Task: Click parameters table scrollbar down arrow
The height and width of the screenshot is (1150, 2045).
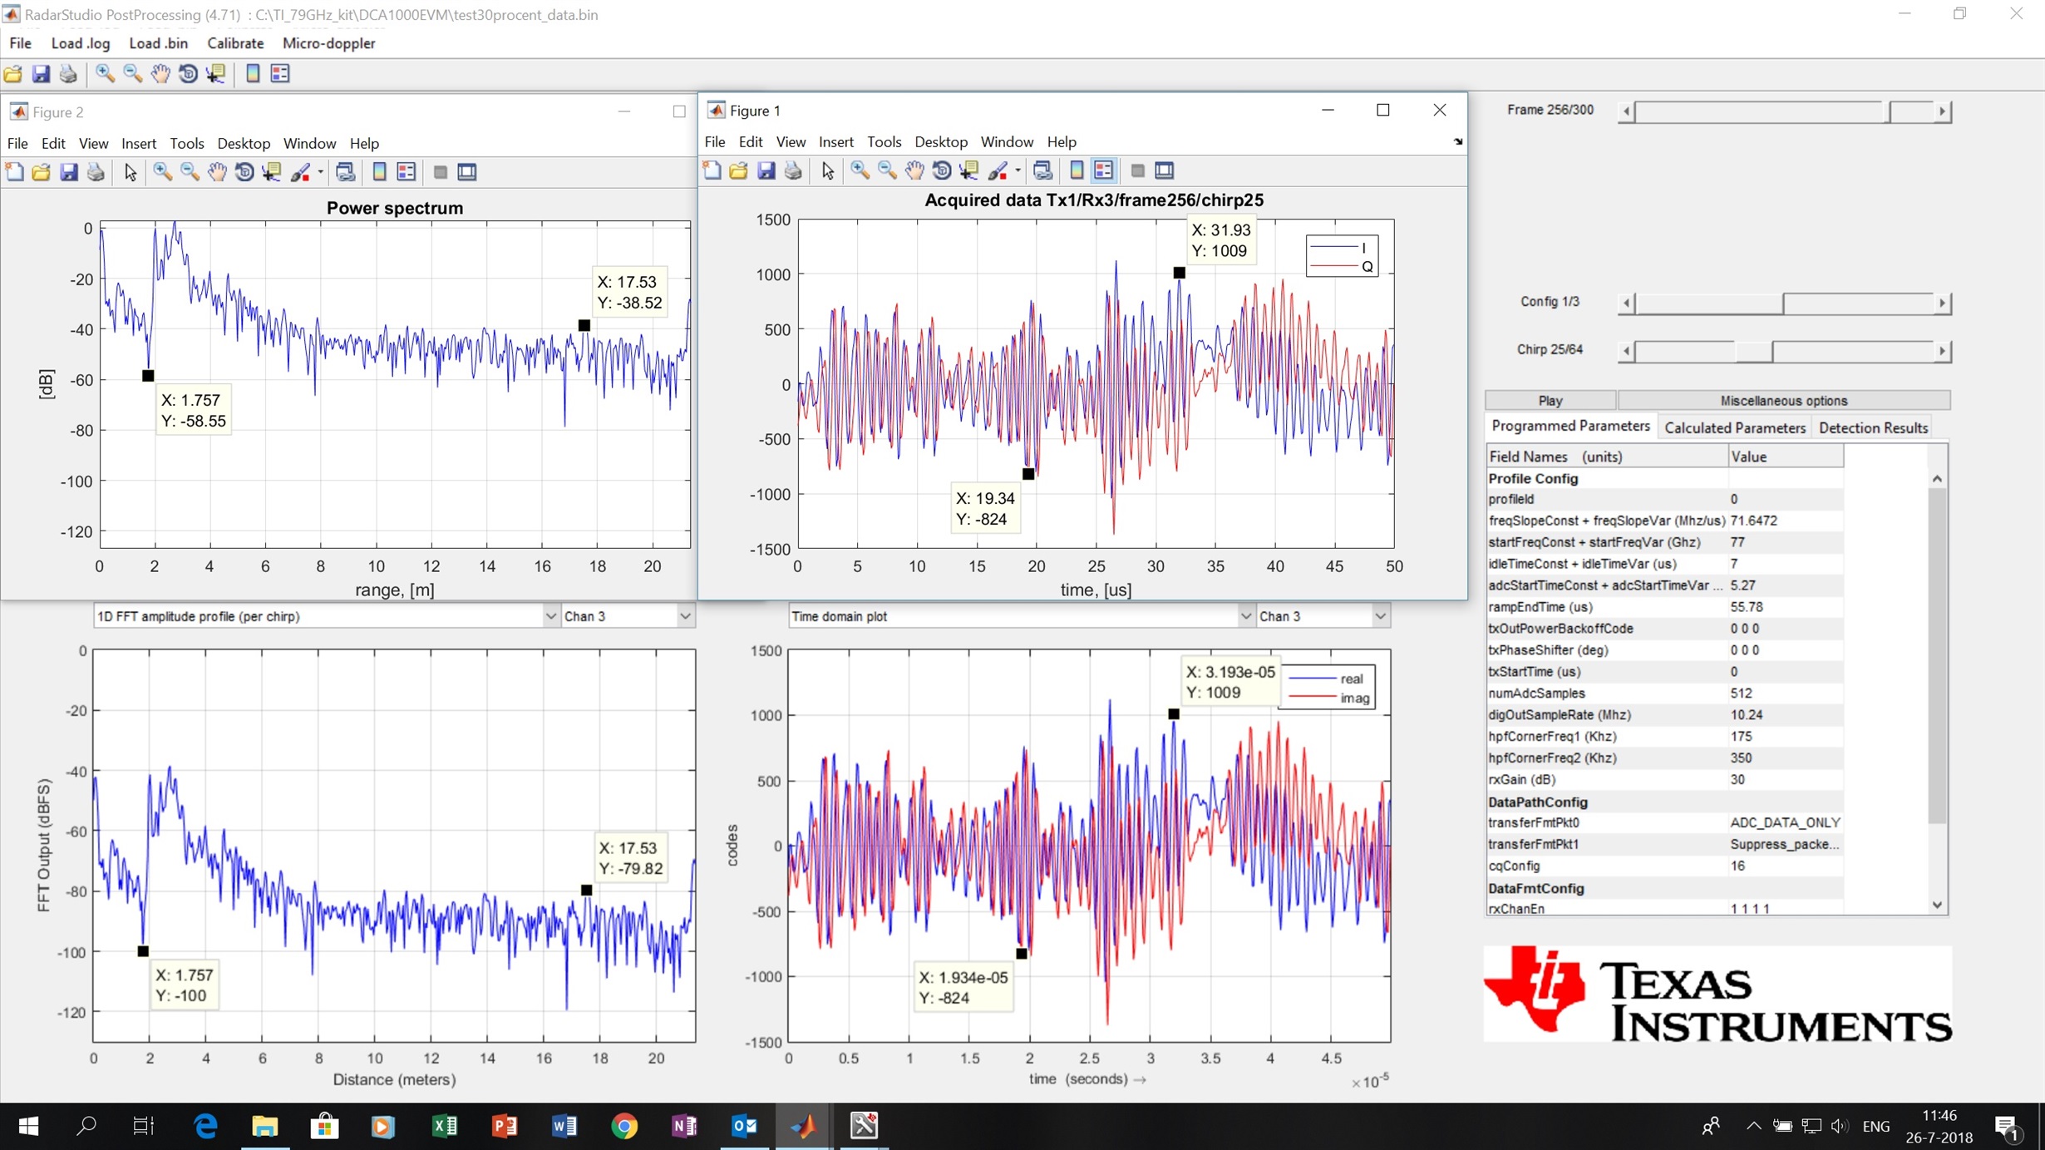Action: pyautogui.click(x=1937, y=905)
